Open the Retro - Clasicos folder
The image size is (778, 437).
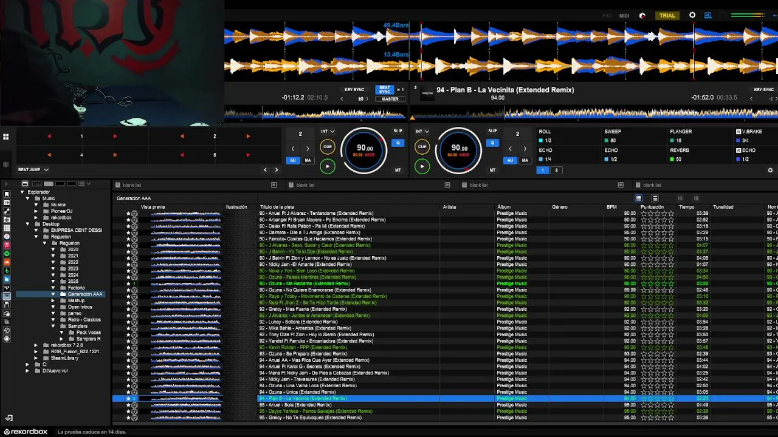pos(84,320)
